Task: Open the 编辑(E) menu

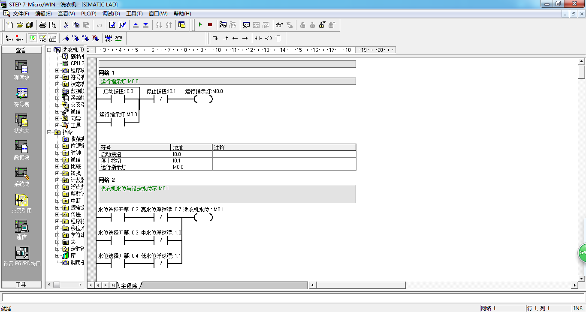Action: 43,14
